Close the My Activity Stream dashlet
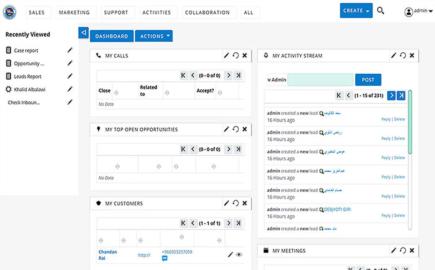This screenshot has height=270, width=435. tap(412, 55)
